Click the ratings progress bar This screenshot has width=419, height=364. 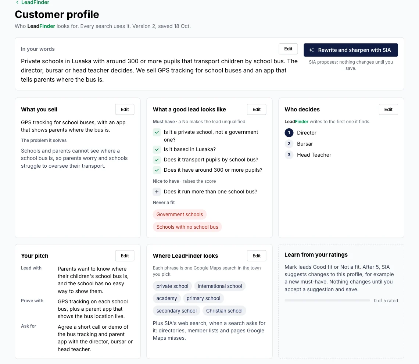(x=327, y=301)
